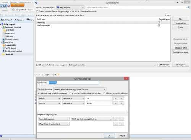Select 'A következők bármelyike illeszkedjen' radio button
Image resolution: width=191 pixels, height=140 pixels.
tap(70, 93)
